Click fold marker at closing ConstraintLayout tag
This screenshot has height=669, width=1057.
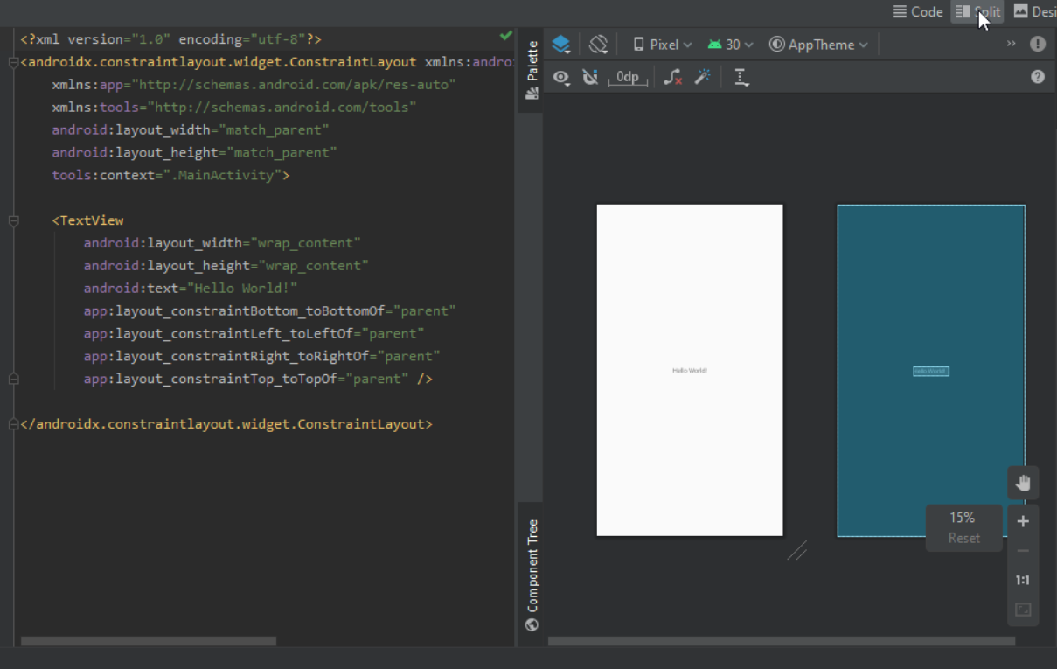pyautogui.click(x=13, y=424)
